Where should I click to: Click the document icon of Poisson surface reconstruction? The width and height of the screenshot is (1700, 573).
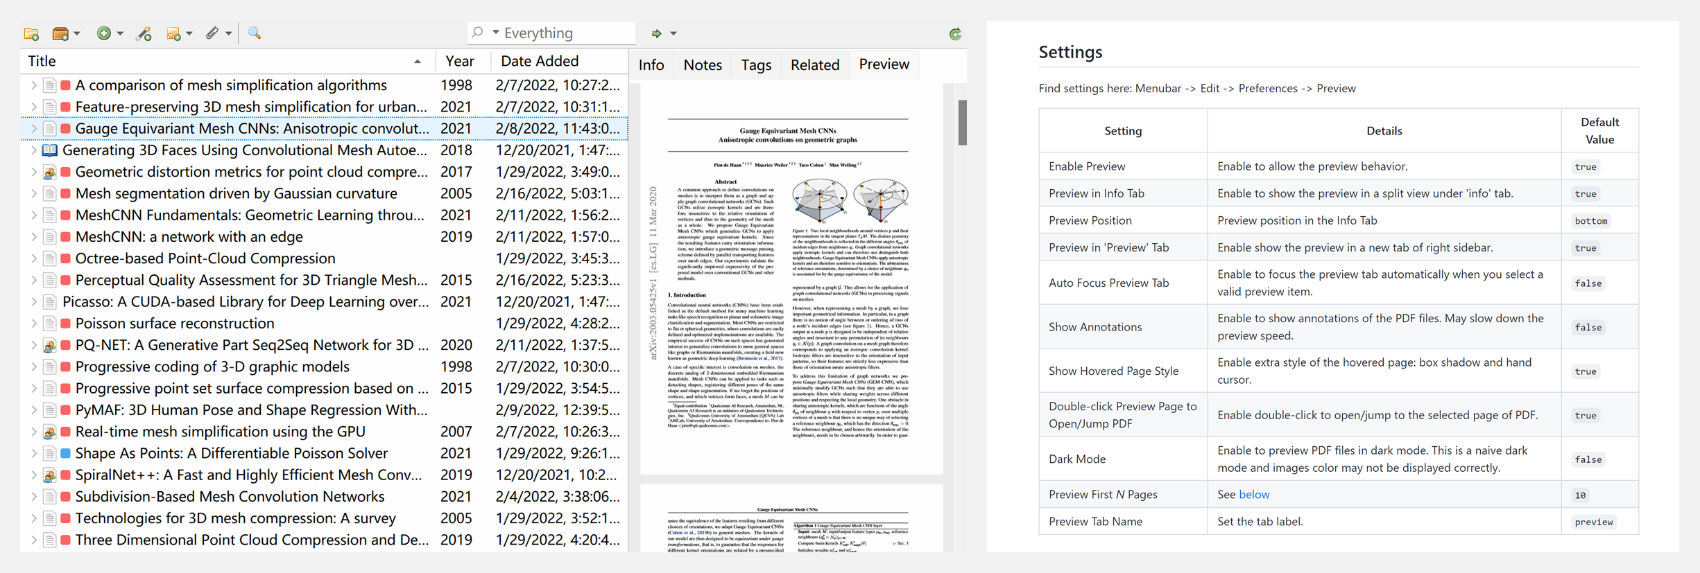pos(49,324)
